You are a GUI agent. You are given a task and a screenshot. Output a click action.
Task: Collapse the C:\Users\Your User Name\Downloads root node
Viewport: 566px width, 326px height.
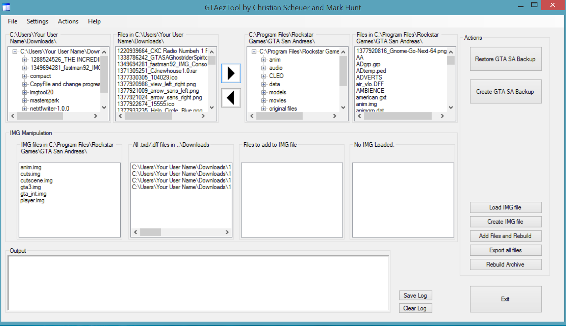pos(15,52)
